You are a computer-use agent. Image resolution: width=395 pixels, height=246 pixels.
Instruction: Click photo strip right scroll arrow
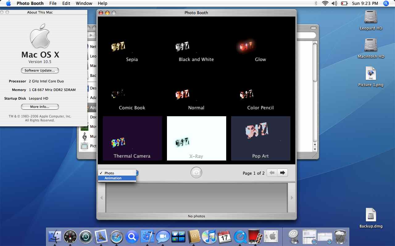pyautogui.click(x=292, y=198)
